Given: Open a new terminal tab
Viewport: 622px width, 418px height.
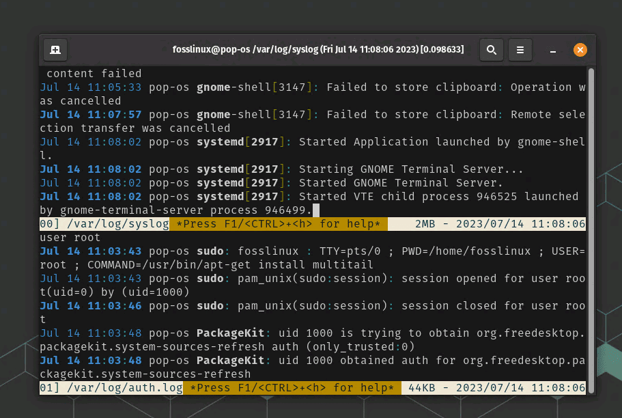Looking at the screenshot, I should (x=55, y=50).
